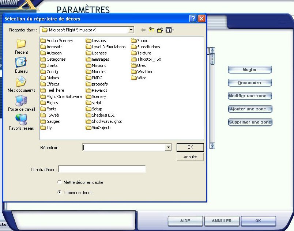Go up one folder level
The height and width of the screenshot is (231, 294).
[x=151, y=30]
